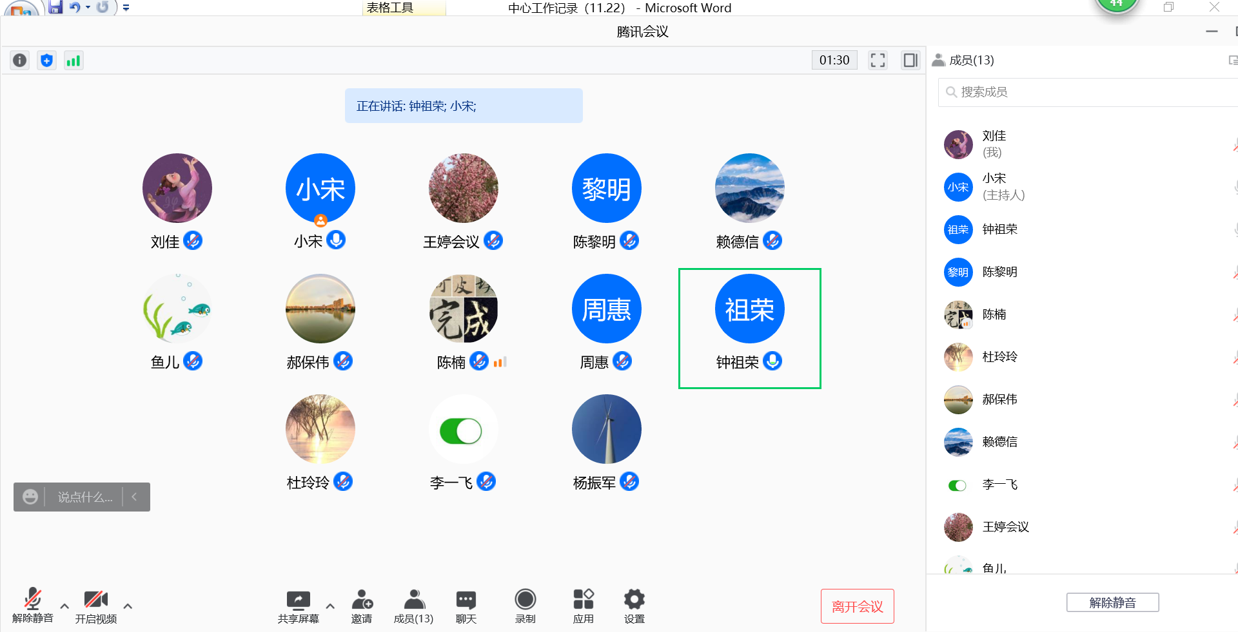
Task: Expand audio options arrow next to unmute
Action: point(64,606)
